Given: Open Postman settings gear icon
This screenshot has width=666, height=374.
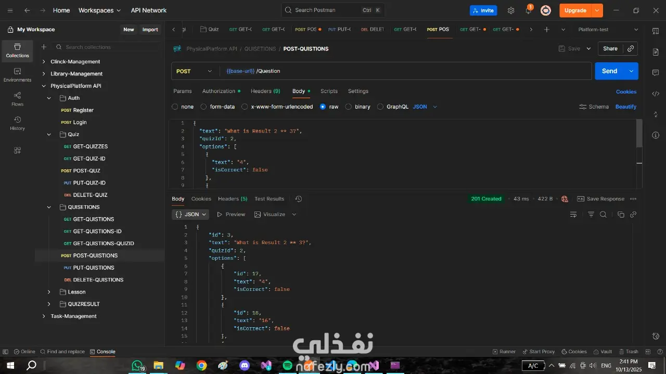Looking at the screenshot, I should (511, 10).
